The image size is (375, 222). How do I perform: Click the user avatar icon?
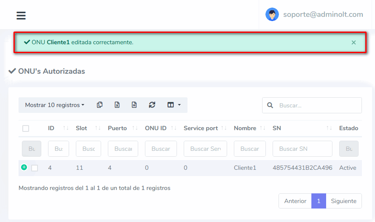[x=272, y=14]
